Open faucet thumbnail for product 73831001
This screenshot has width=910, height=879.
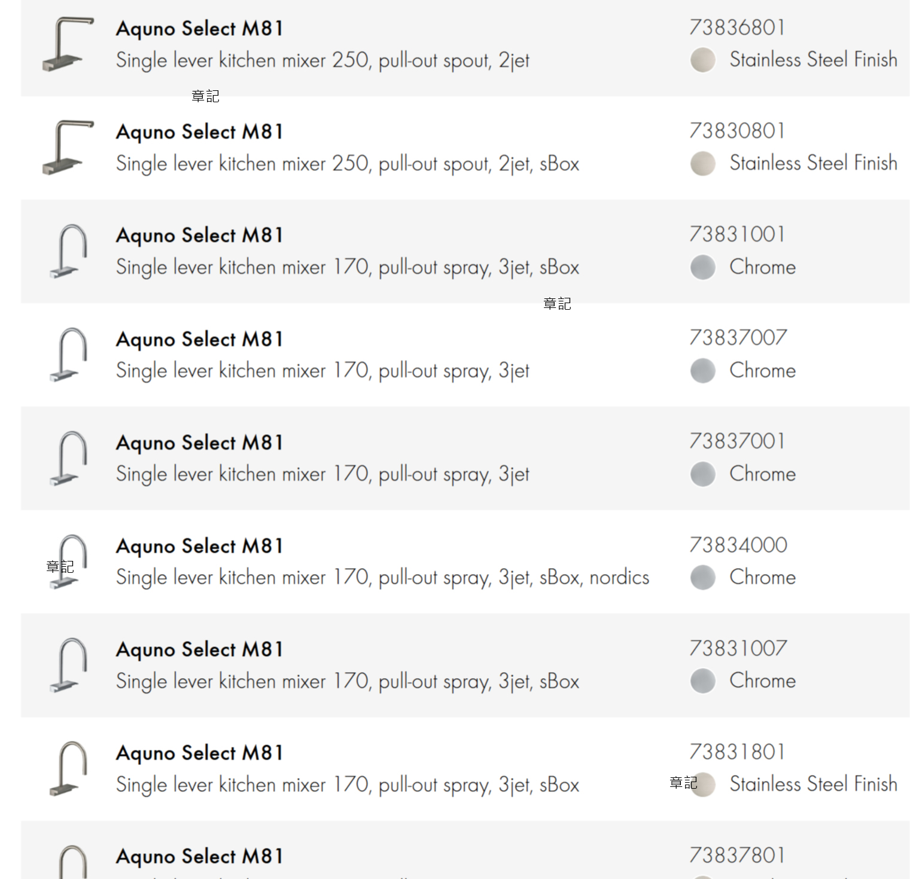(x=69, y=251)
